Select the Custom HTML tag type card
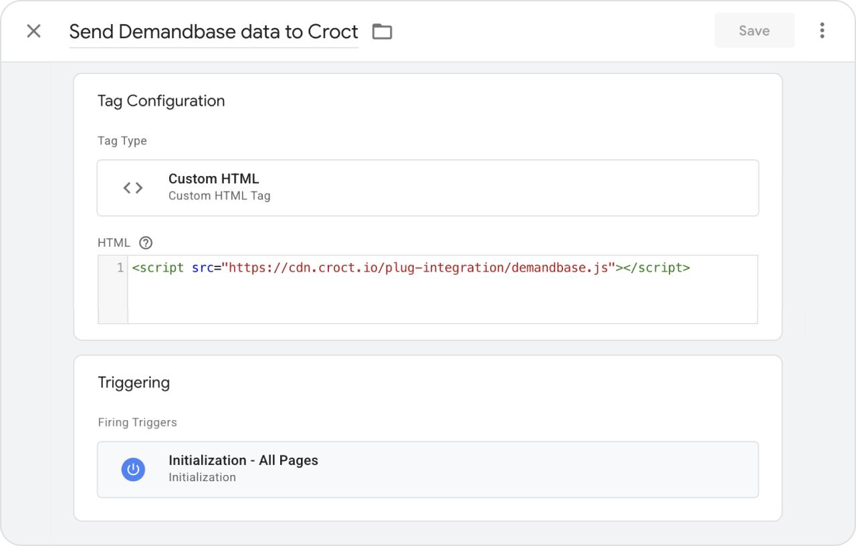Viewport: 856px width, 546px height. (428, 187)
